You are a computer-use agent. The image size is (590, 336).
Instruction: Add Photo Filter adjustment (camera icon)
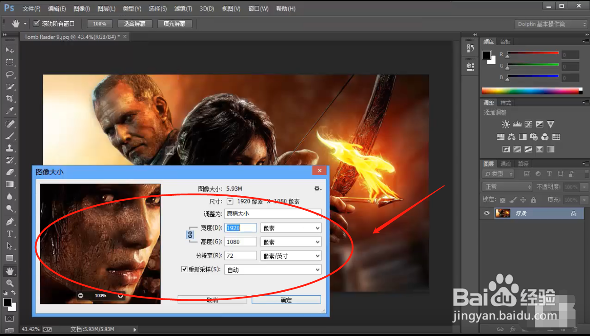coord(534,137)
